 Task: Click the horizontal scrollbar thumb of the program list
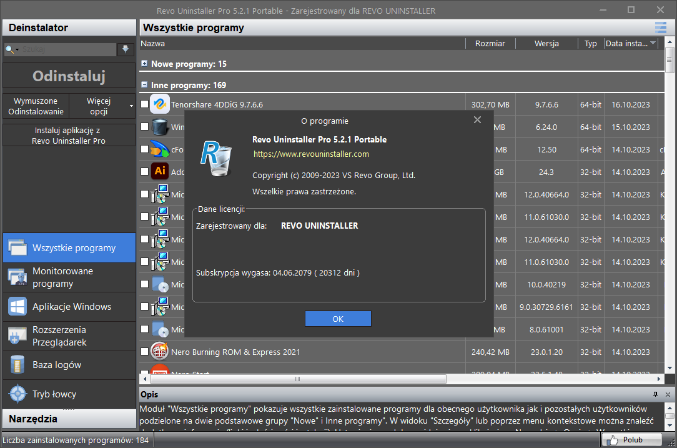[x=297, y=379]
